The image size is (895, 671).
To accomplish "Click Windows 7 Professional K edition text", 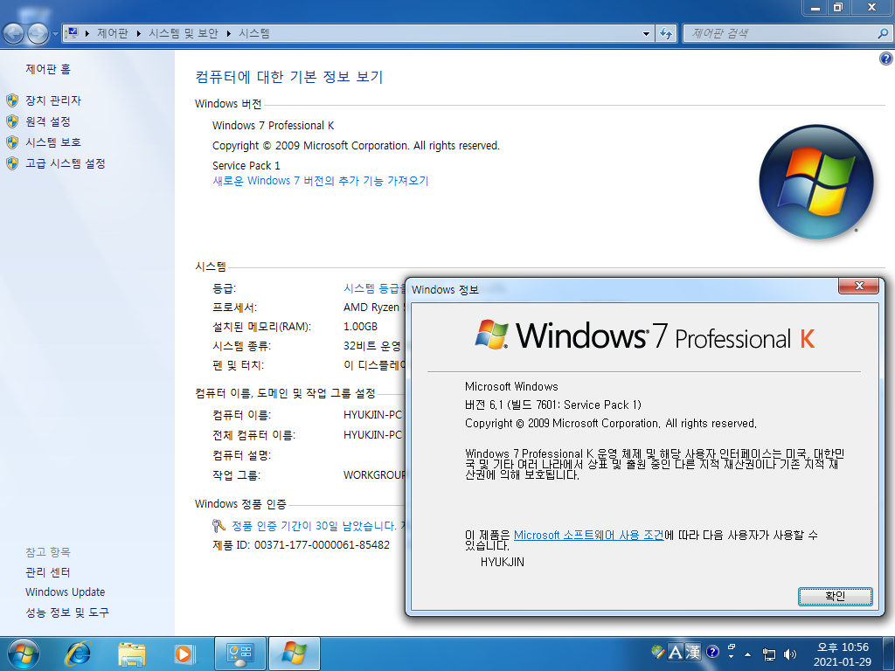I will coord(273,126).
